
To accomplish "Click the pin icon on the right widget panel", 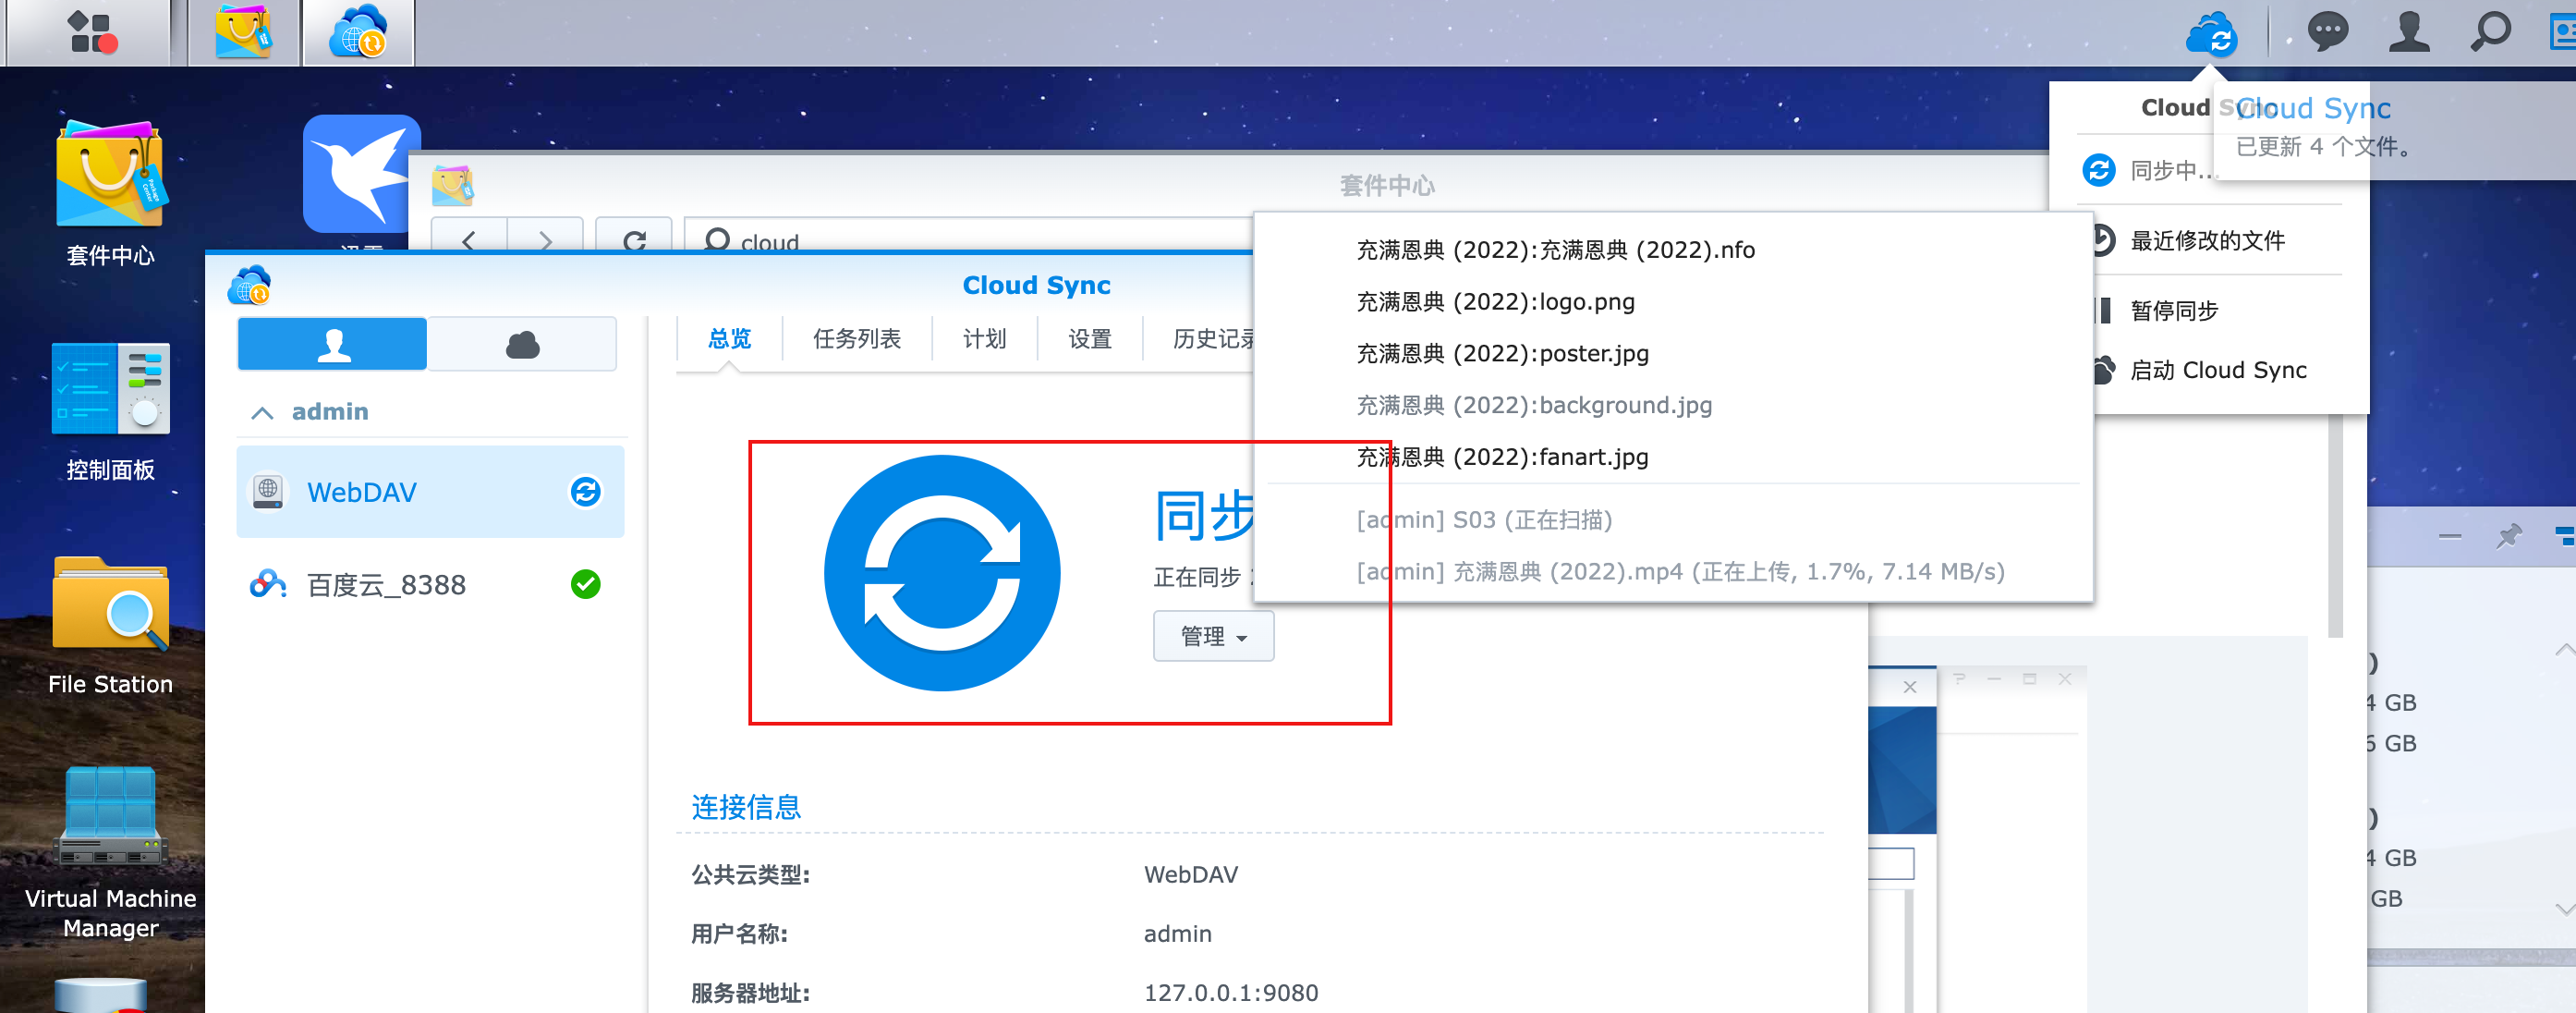I will 2508,536.
